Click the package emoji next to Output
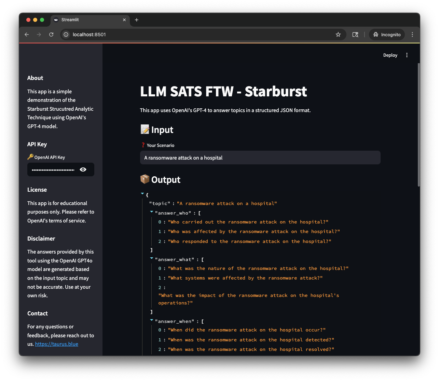439x381 pixels. (145, 179)
